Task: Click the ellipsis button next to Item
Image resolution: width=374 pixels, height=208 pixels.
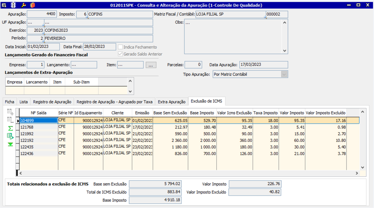Action: [x=151, y=65]
